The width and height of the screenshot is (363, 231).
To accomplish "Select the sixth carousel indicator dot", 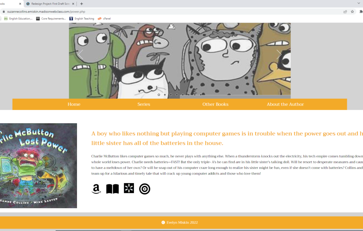I will coord(189,95).
